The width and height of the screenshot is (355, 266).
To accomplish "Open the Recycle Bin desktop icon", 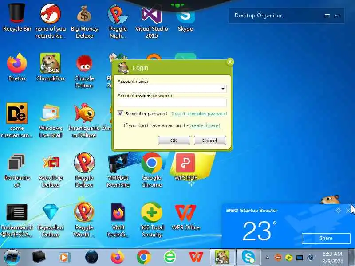I will [17, 17].
